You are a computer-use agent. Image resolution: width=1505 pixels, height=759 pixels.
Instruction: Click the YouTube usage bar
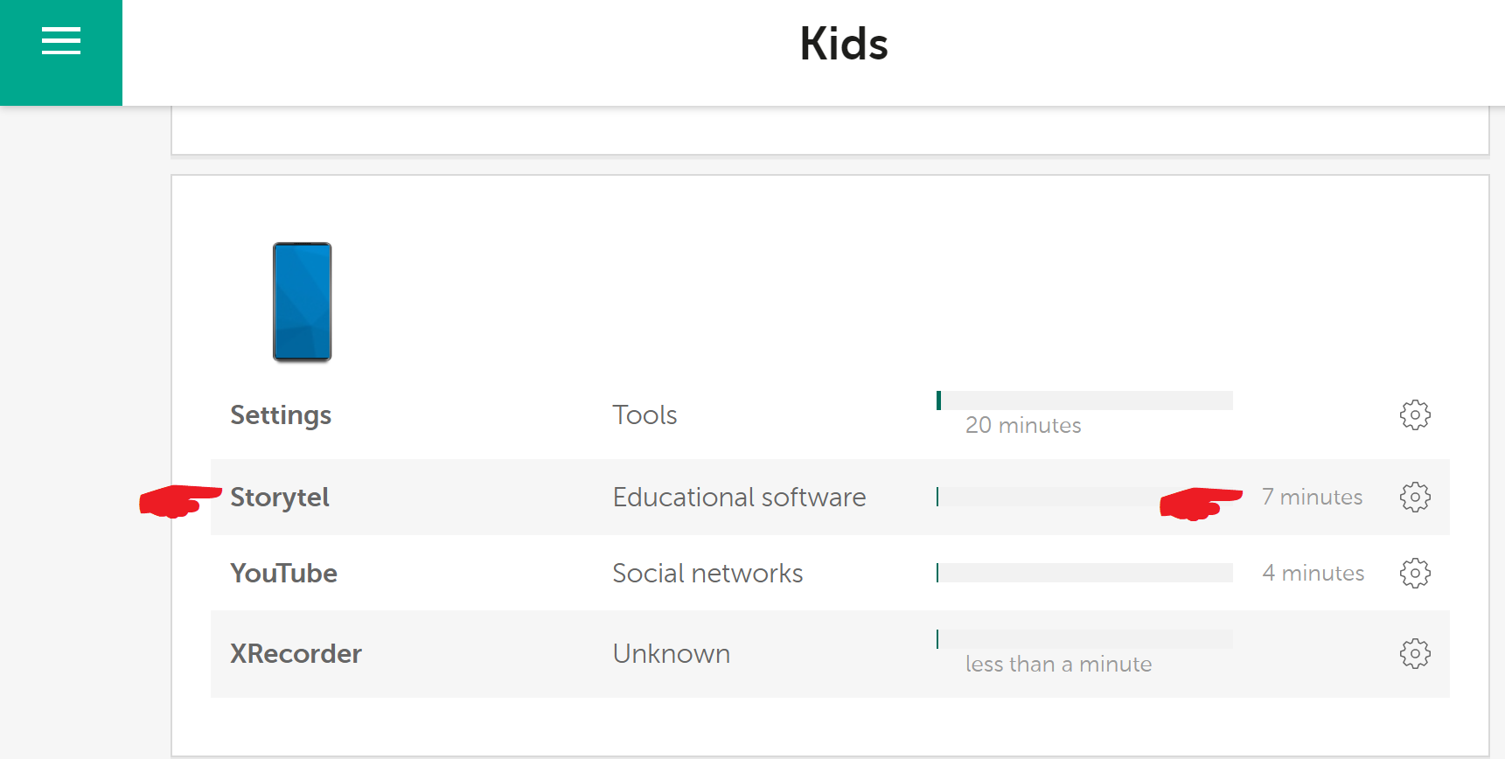click(x=1084, y=573)
